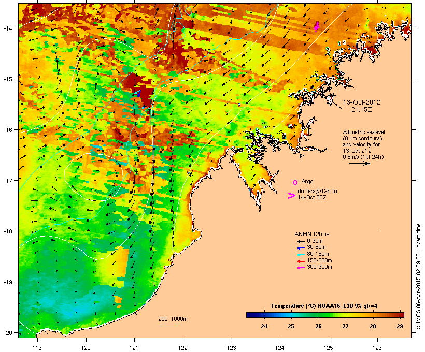Click the '(0.1m contours)' text line

tap(362, 138)
